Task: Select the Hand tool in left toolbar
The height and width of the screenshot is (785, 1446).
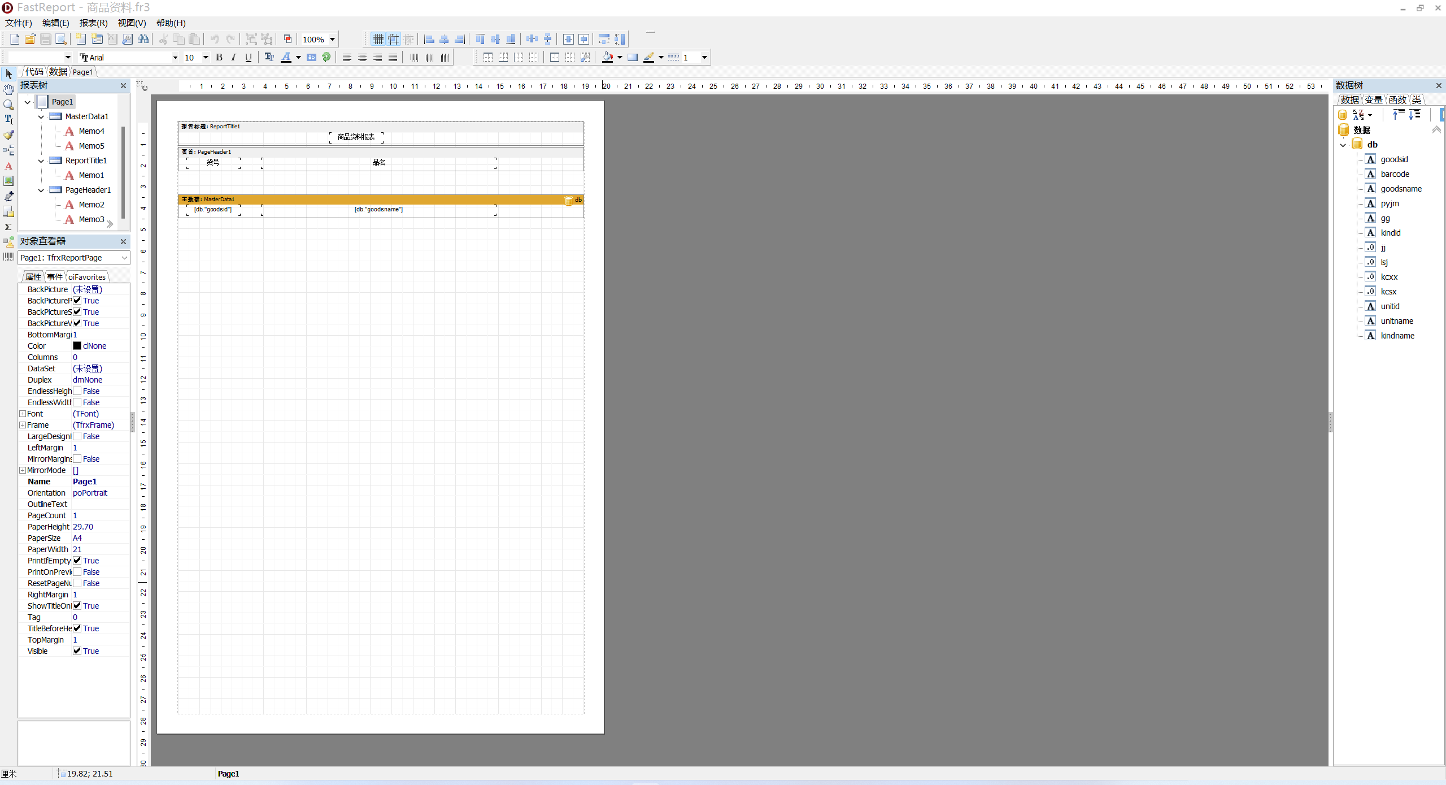Action: click(x=8, y=89)
